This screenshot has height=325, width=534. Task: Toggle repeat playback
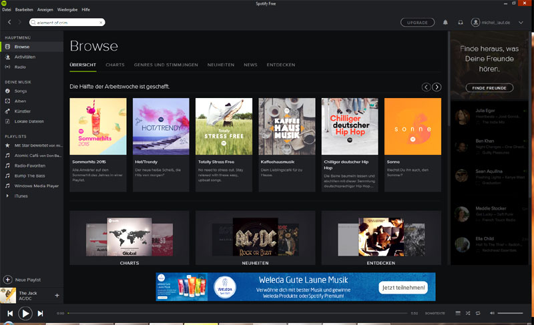tap(478, 313)
